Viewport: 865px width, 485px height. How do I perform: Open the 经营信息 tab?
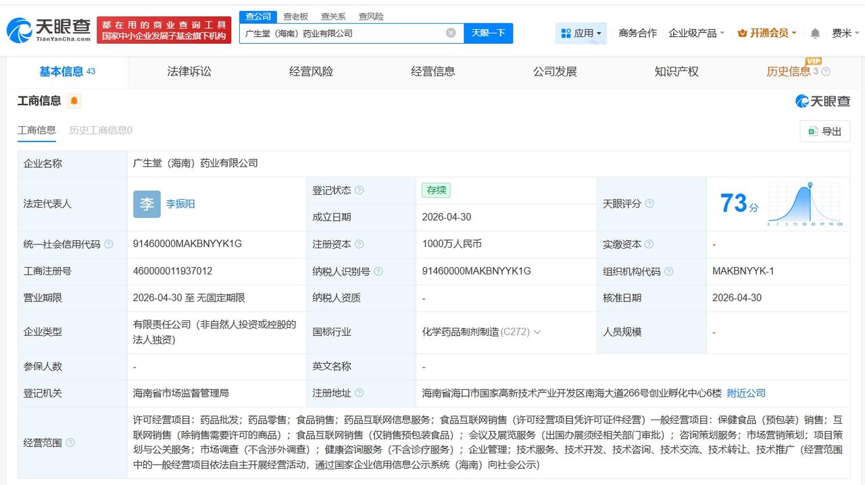432,72
